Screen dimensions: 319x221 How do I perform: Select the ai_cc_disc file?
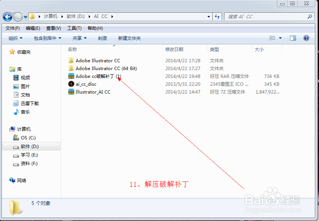86,84
